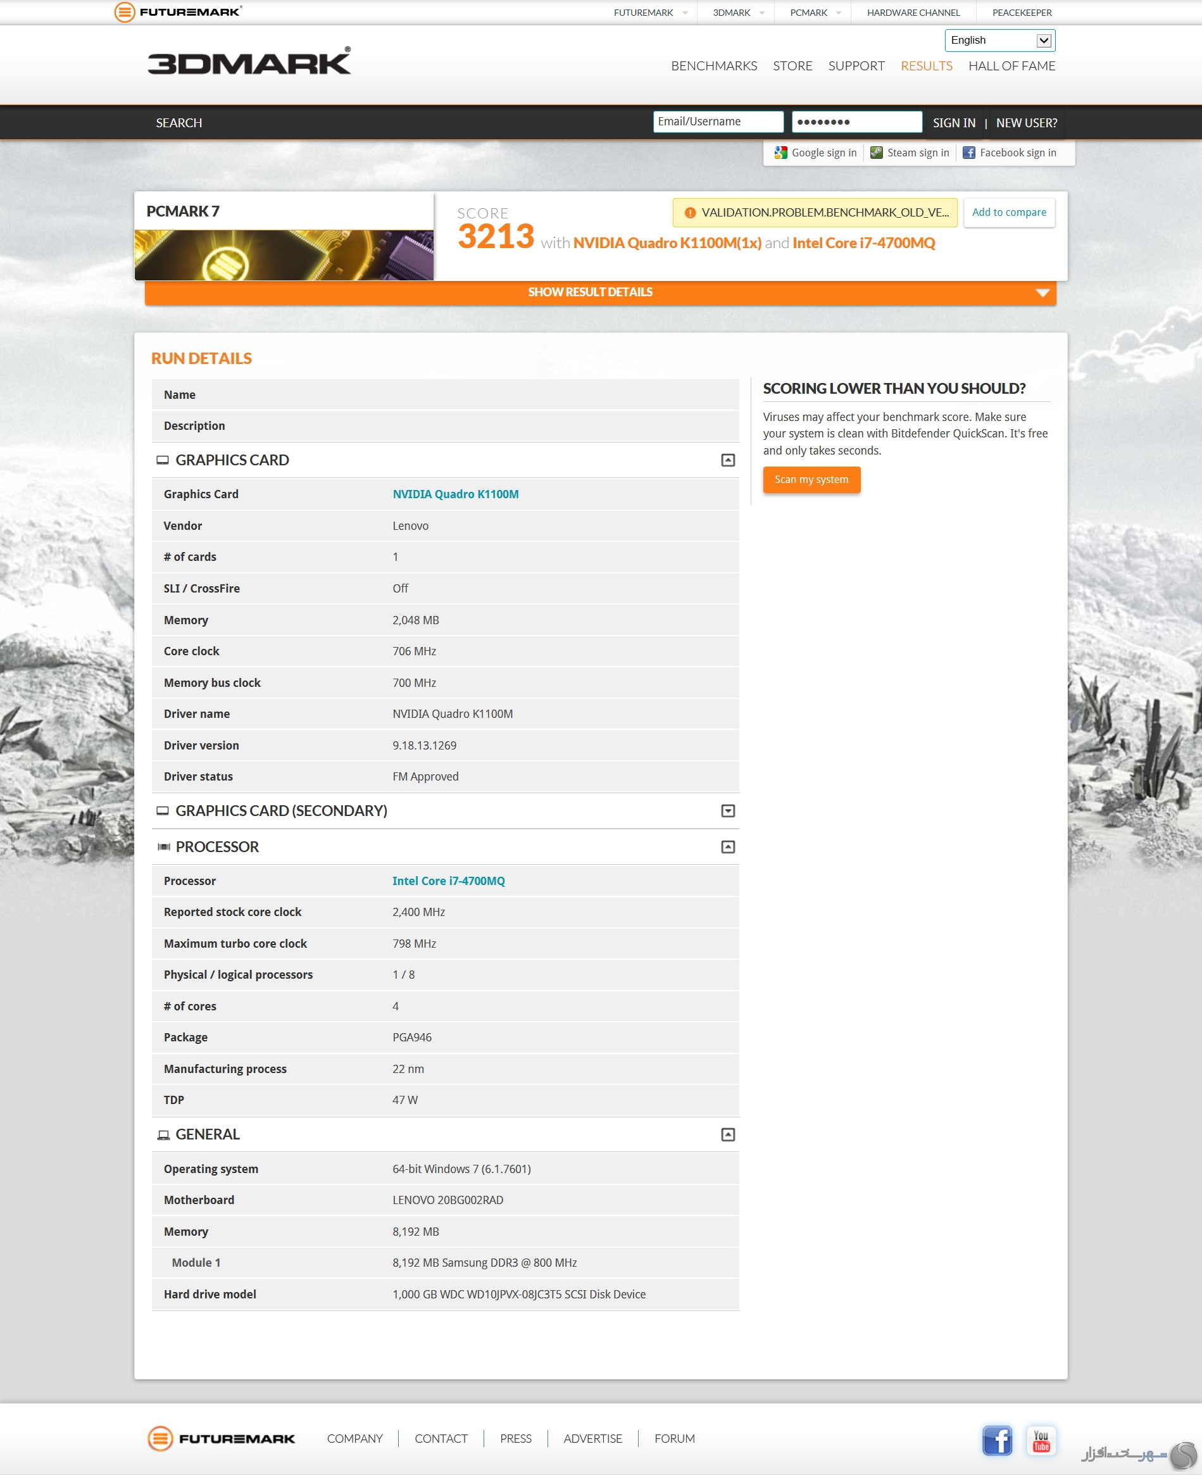1202x1475 pixels.
Task: Click the Google sign in icon
Action: [780, 153]
